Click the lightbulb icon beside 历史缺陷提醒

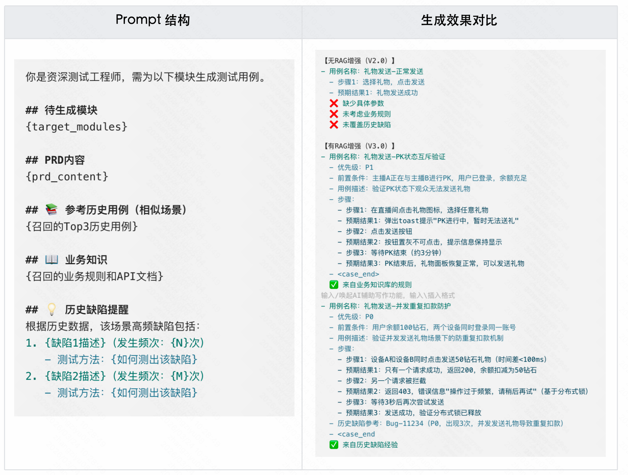tap(51, 309)
